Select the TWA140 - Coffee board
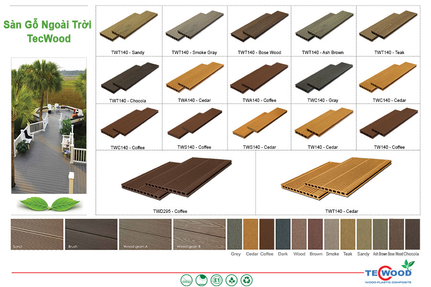This screenshot has height=287, width=431. coord(259,77)
